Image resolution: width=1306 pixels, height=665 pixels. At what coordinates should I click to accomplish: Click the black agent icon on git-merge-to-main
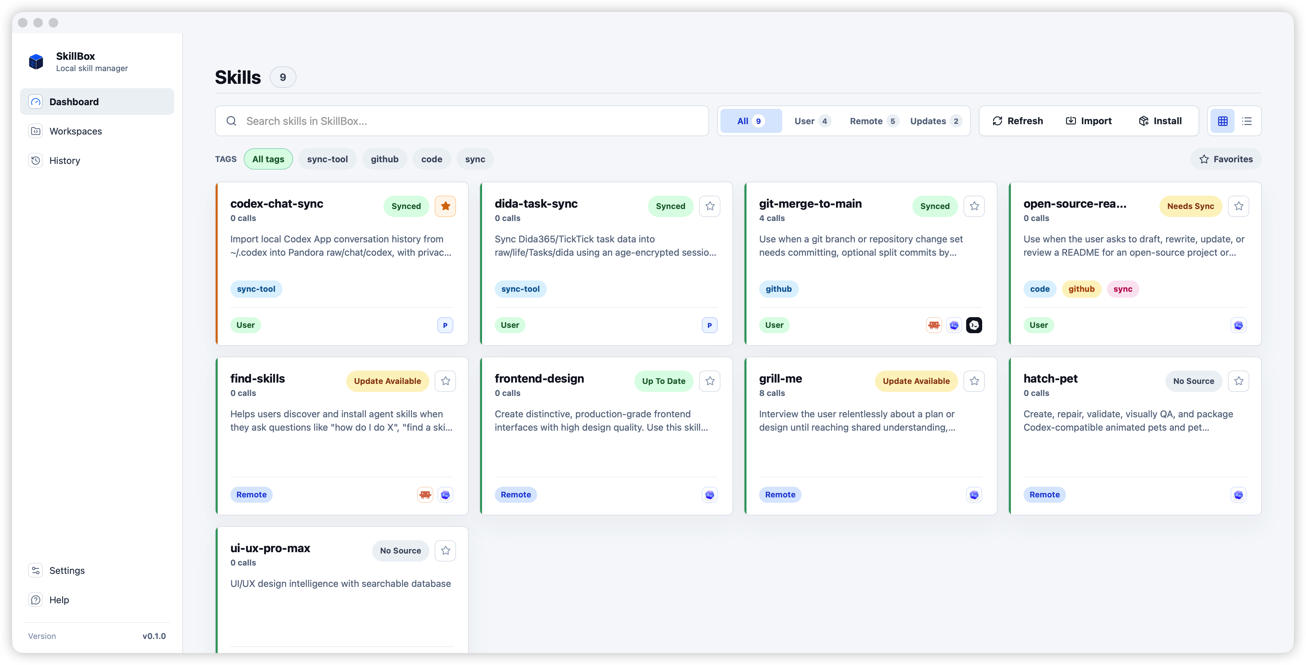[x=974, y=325]
